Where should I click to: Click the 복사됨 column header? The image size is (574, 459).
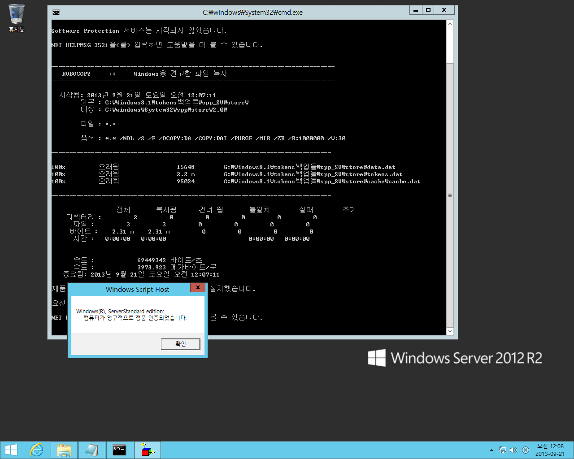[166, 210]
